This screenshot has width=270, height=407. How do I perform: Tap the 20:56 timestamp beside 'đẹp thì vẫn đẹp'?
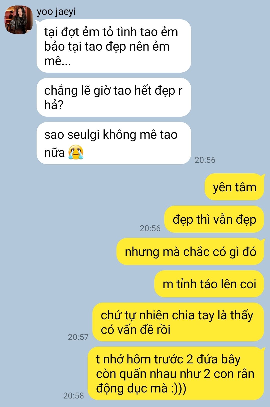click(x=150, y=228)
